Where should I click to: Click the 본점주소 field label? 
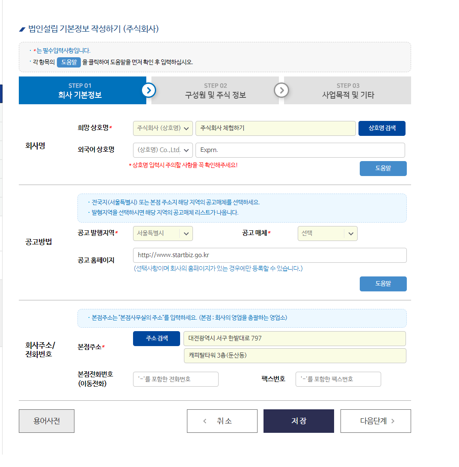(x=91, y=347)
